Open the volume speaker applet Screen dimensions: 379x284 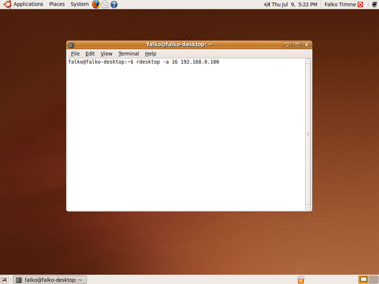[x=267, y=4]
